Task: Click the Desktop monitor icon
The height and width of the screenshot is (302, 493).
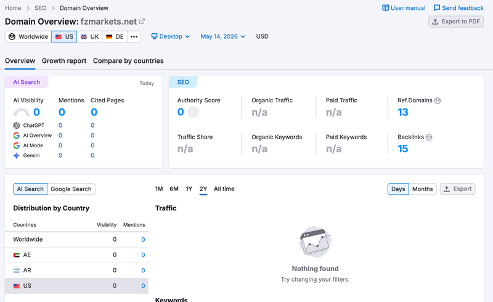Action: 155,36
